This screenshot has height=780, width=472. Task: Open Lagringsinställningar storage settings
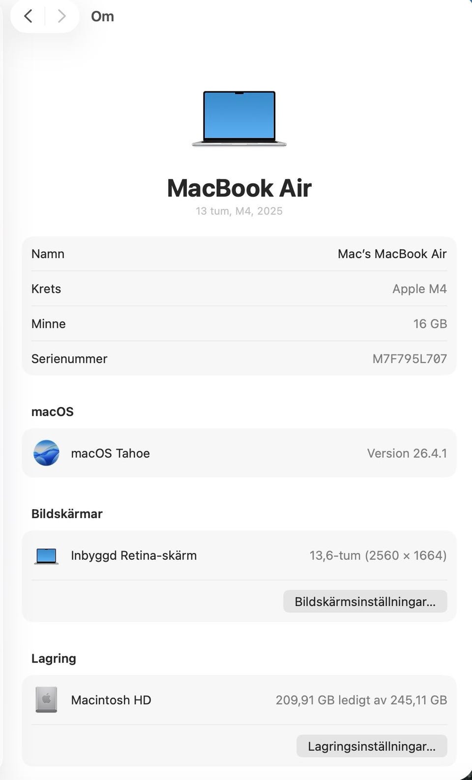372,746
